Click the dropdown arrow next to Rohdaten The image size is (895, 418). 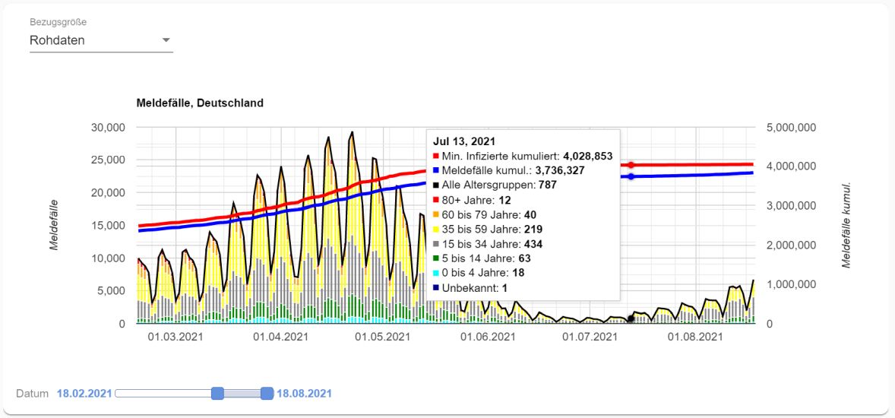[166, 40]
